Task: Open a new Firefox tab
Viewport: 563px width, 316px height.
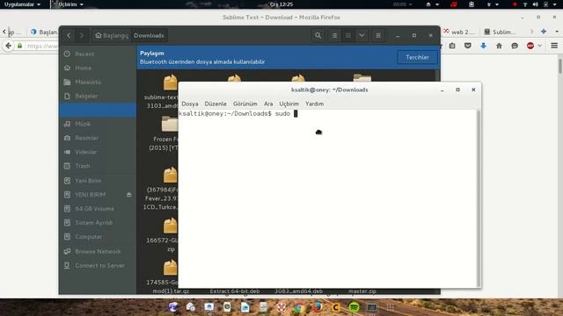Action: 544,32
